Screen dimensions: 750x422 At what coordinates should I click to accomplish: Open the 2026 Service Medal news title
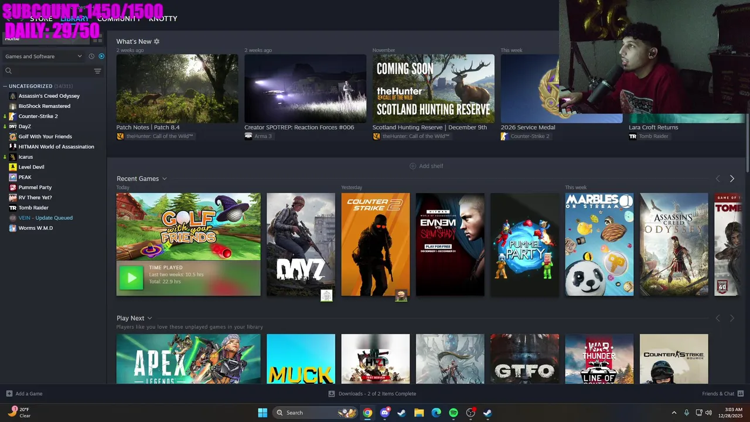(528, 127)
